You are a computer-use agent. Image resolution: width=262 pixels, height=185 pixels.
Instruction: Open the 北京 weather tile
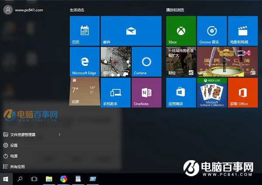85,92
